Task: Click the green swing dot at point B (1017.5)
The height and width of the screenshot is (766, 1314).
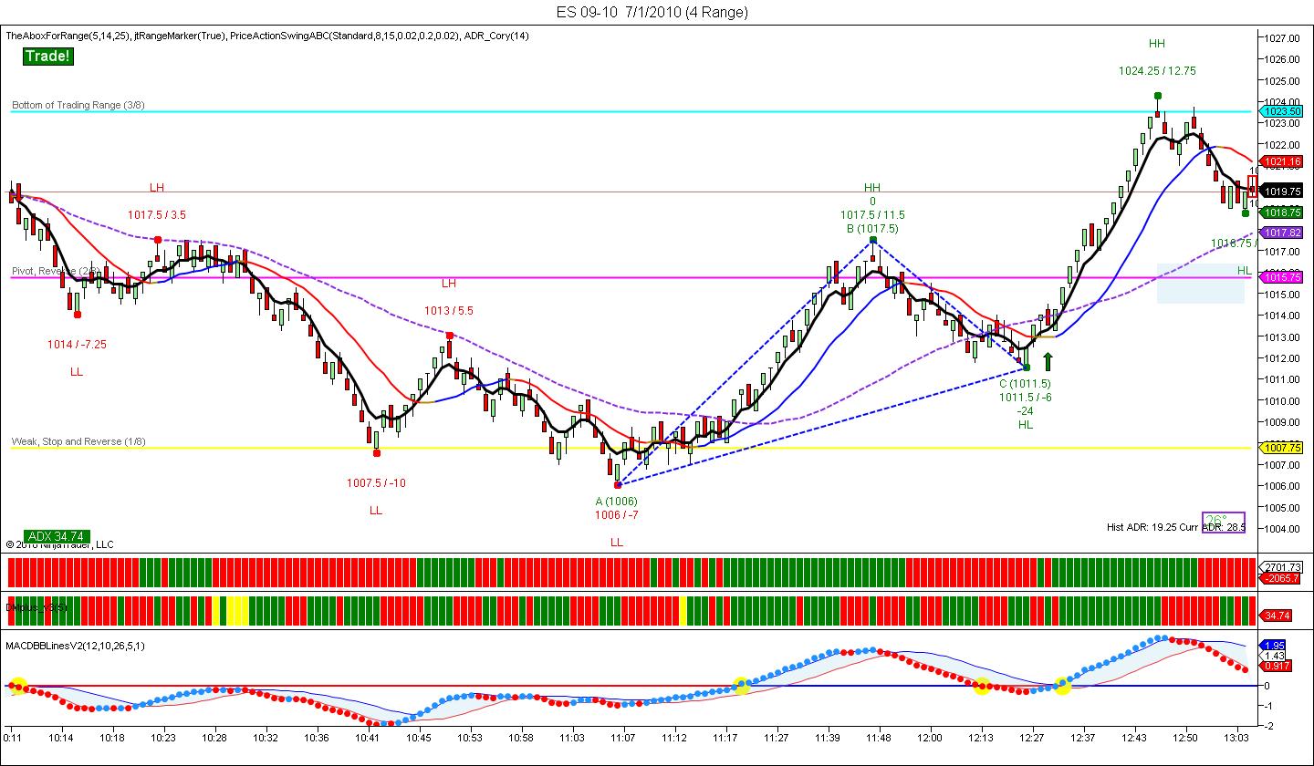Action: pos(873,240)
